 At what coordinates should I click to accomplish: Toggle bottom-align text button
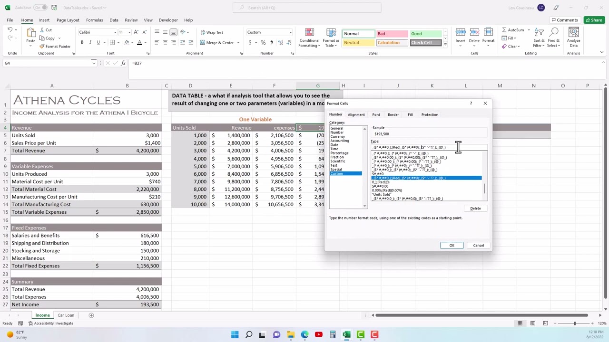point(173,32)
